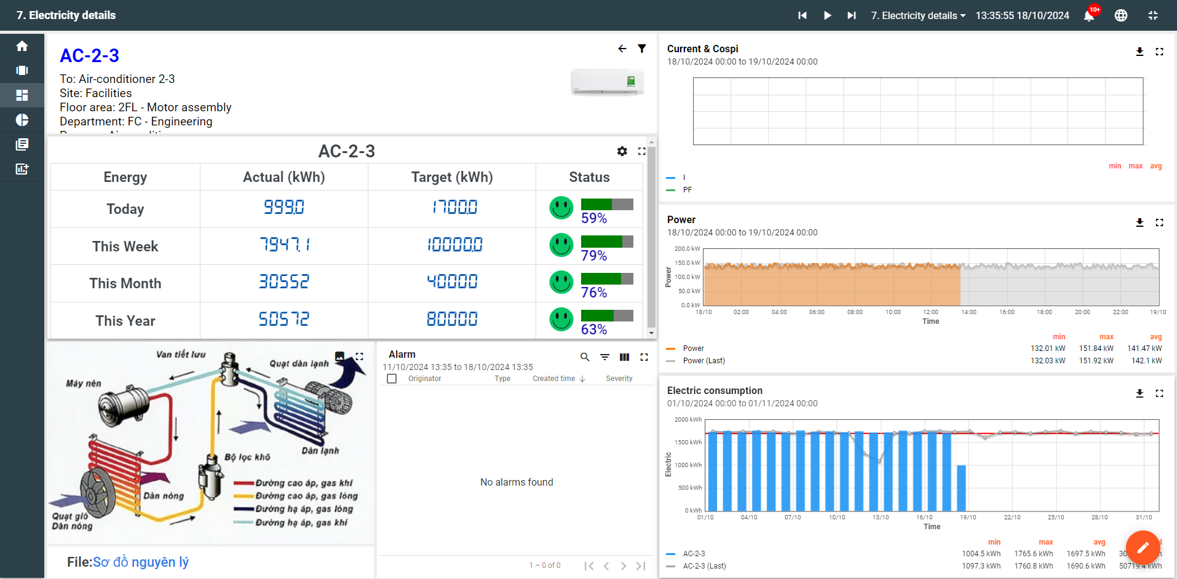Open the carousel view sidebar icon

coord(22,71)
